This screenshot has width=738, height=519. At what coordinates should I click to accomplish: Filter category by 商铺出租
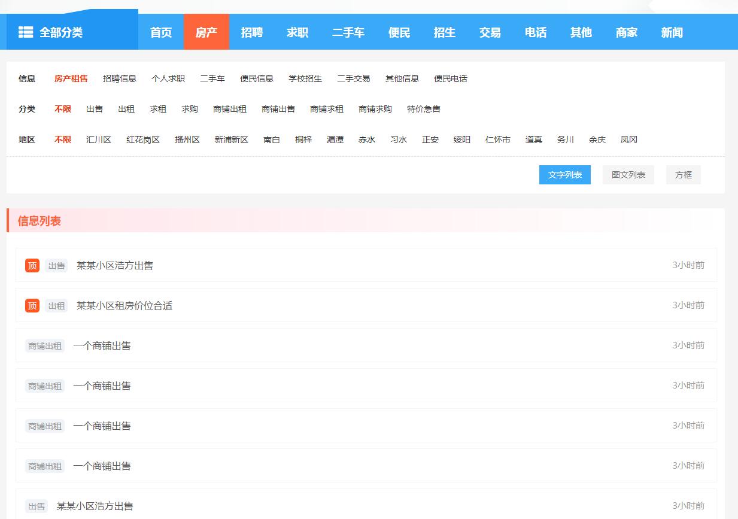(x=230, y=109)
